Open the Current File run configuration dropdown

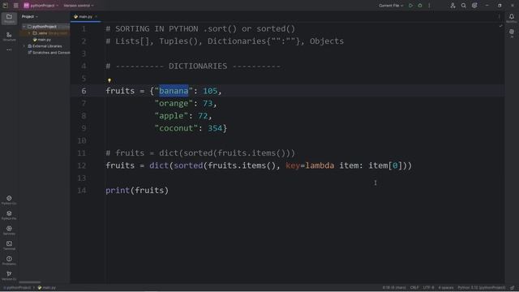coord(391,6)
